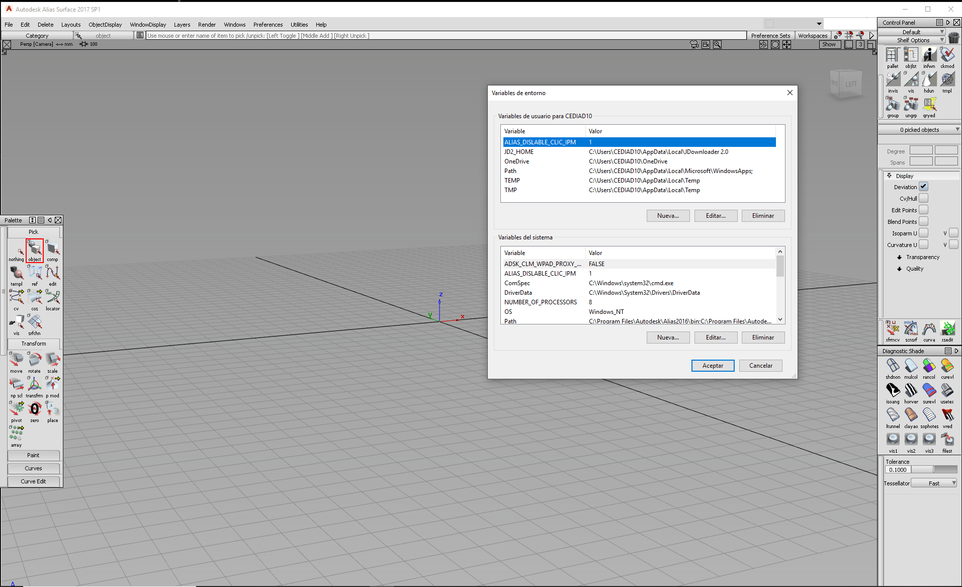Enable the Isoparm V checkbox

pos(953,233)
